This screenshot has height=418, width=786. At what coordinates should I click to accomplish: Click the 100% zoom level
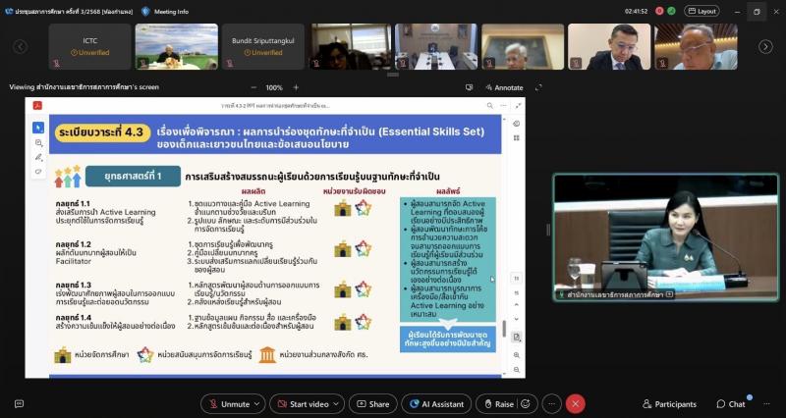pyautogui.click(x=274, y=87)
